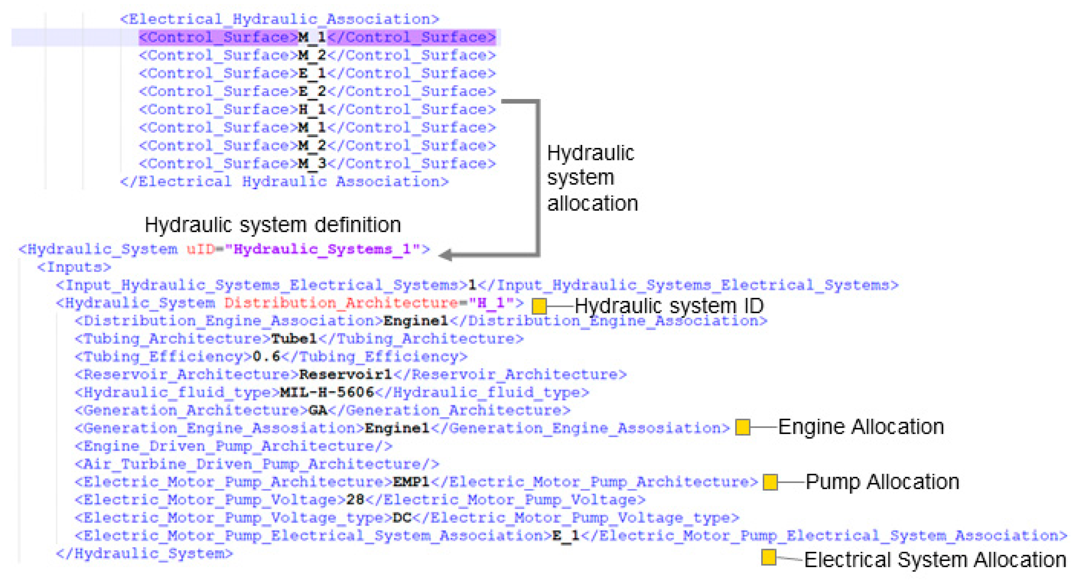This screenshot has height=582, width=1074.
Task: Click the MIL-H-5606 fluid type value
Action: 327,392
